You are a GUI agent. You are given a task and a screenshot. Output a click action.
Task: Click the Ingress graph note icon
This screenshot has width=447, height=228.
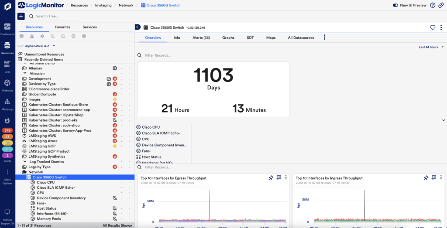434,177
